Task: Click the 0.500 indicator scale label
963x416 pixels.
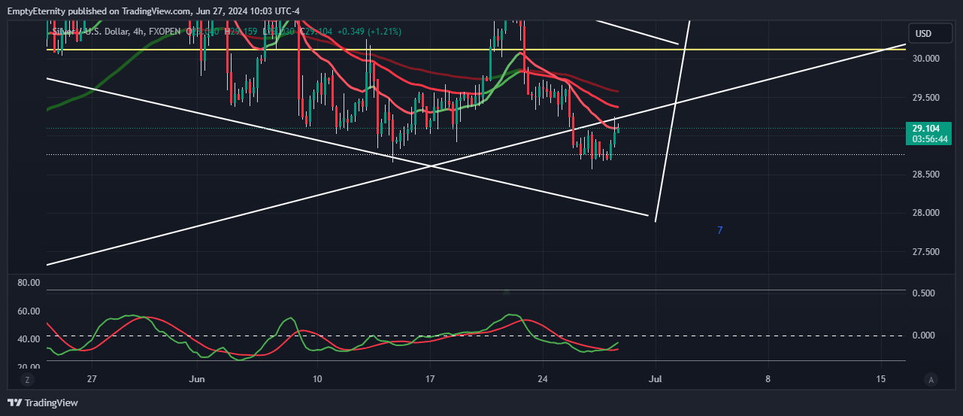Action: (925, 293)
